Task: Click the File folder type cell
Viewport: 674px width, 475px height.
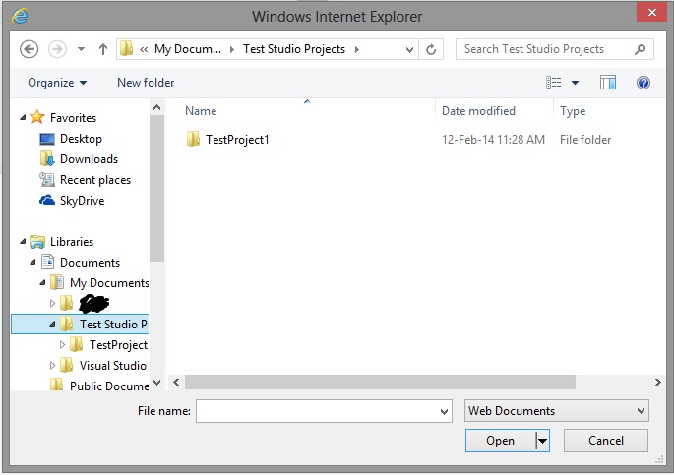Action: (585, 139)
